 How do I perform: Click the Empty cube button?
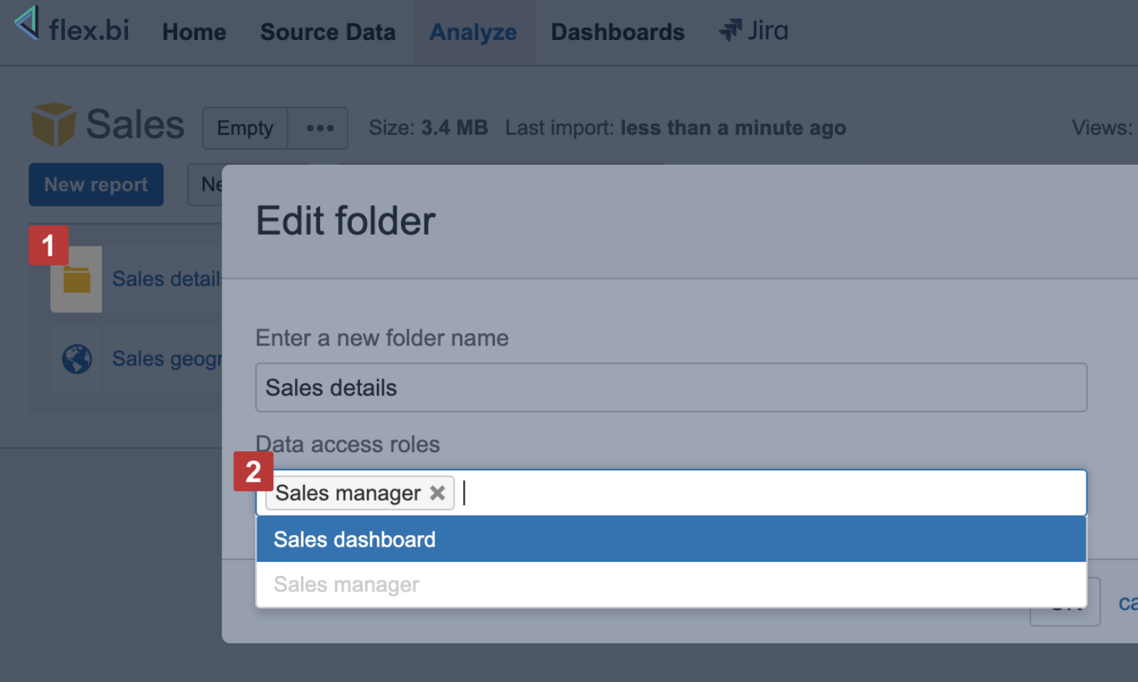click(245, 129)
